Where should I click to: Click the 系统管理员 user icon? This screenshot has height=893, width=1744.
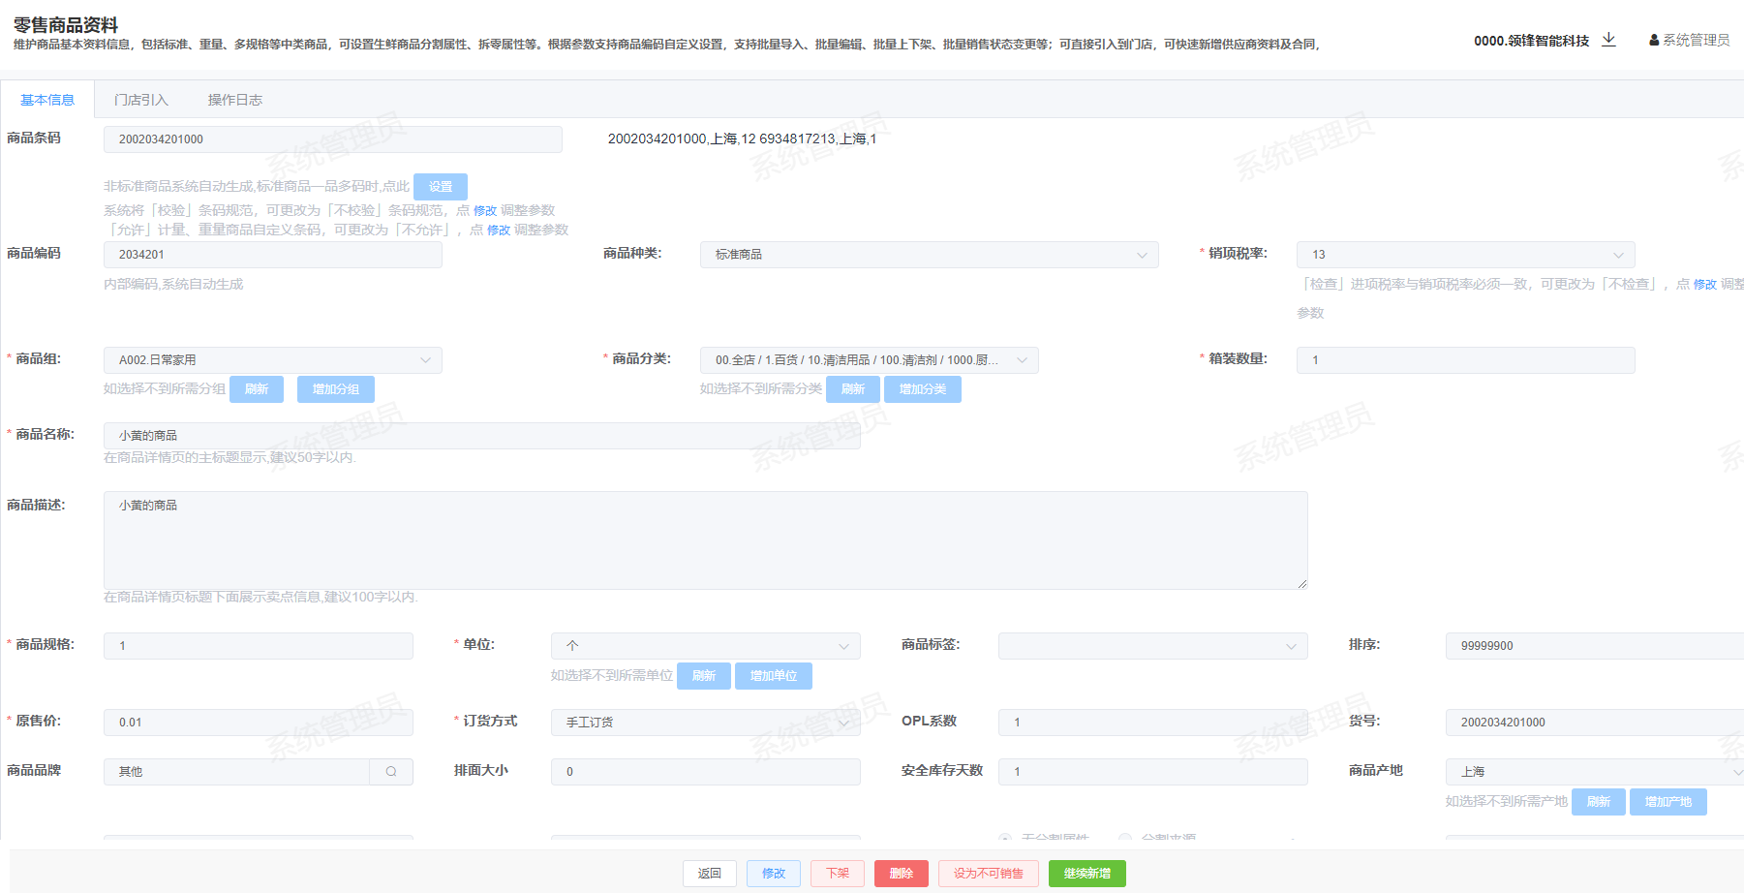(x=1654, y=41)
